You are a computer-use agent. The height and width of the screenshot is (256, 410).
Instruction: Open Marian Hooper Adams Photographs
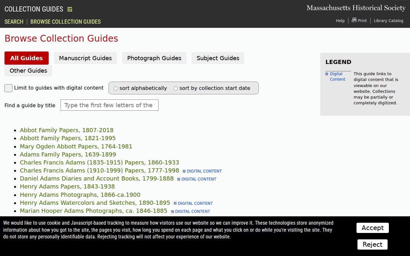pyautogui.click(x=94, y=211)
